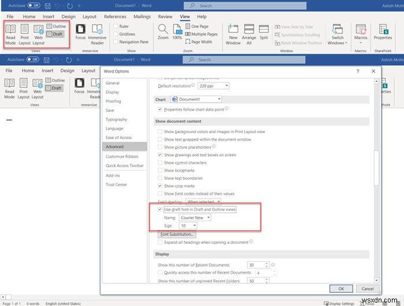The image size is (404, 306).
Task: Select Draft view in top ribbon
Action: click(x=55, y=34)
